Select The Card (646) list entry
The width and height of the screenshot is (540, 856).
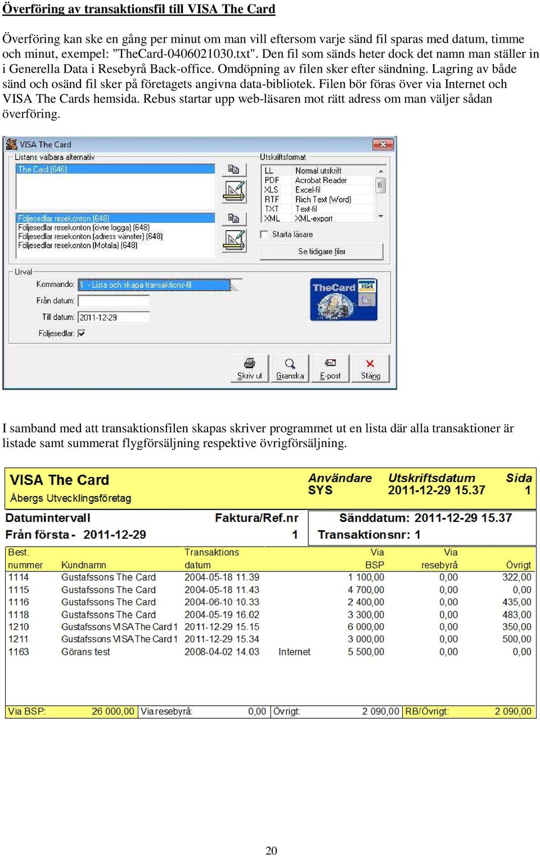click(x=115, y=169)
